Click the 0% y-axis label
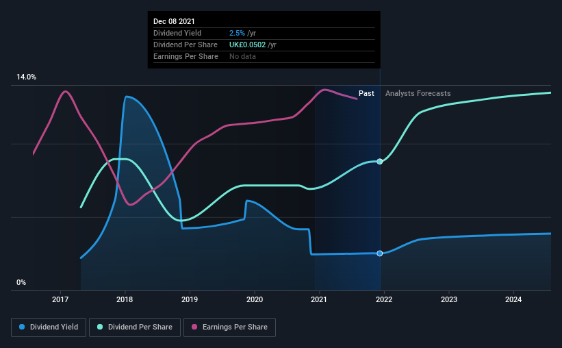The width and height of the screenshot is (562, 348). point(21,283)
